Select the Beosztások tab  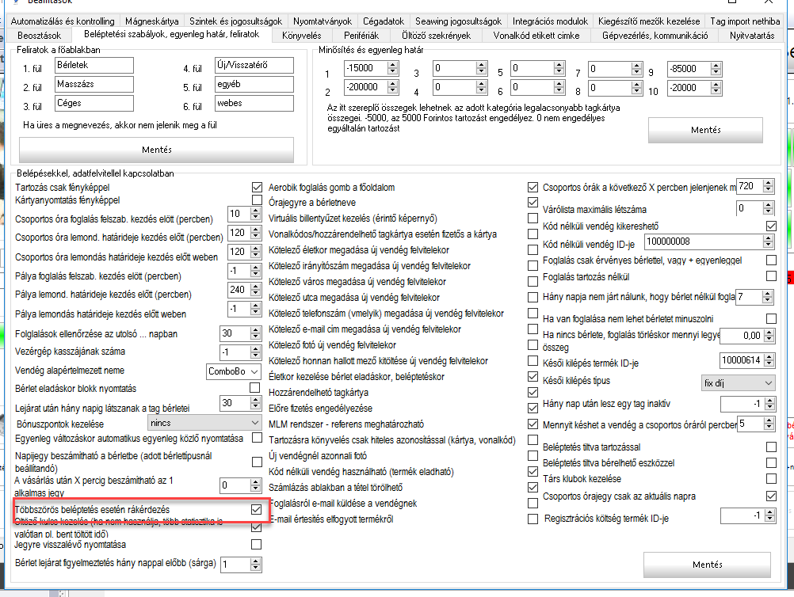coord(39,36)
